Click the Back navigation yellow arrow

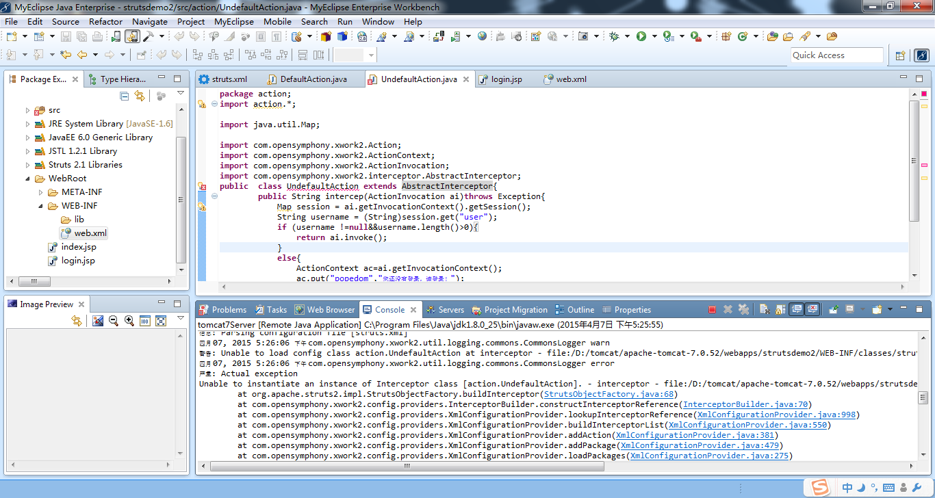[x=81, y=55]
